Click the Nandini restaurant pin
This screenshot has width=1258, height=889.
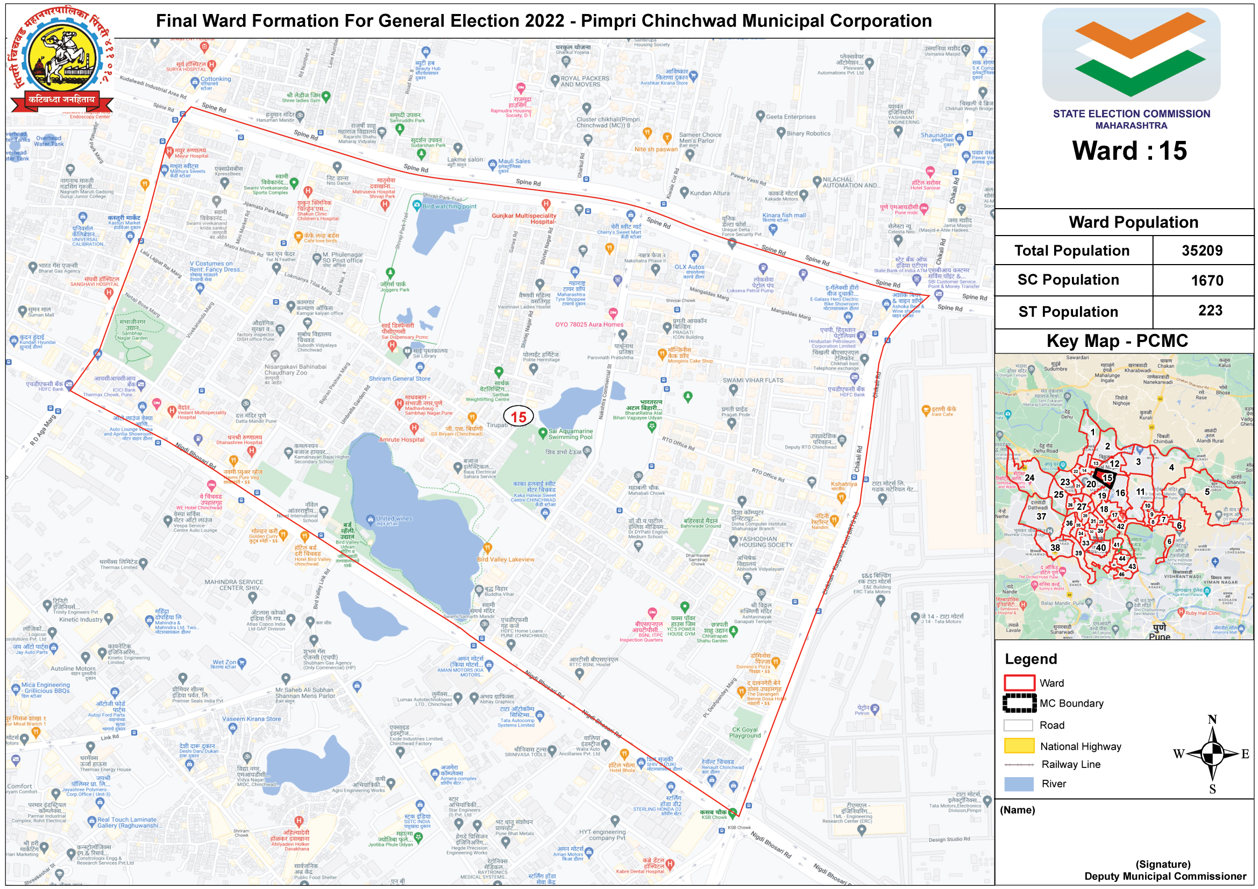(x=835, y=521)
